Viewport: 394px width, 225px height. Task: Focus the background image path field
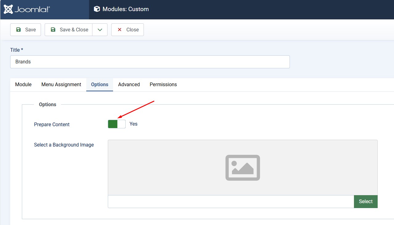[231, 202]
